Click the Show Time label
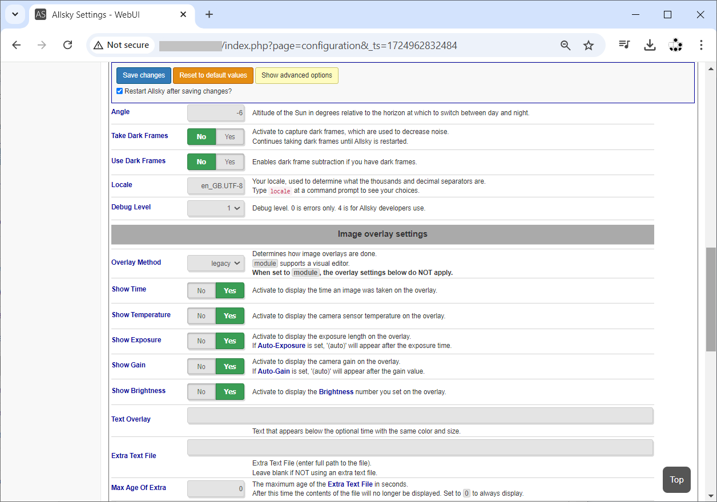Viewport: 717px width, 502px height. 129,289
